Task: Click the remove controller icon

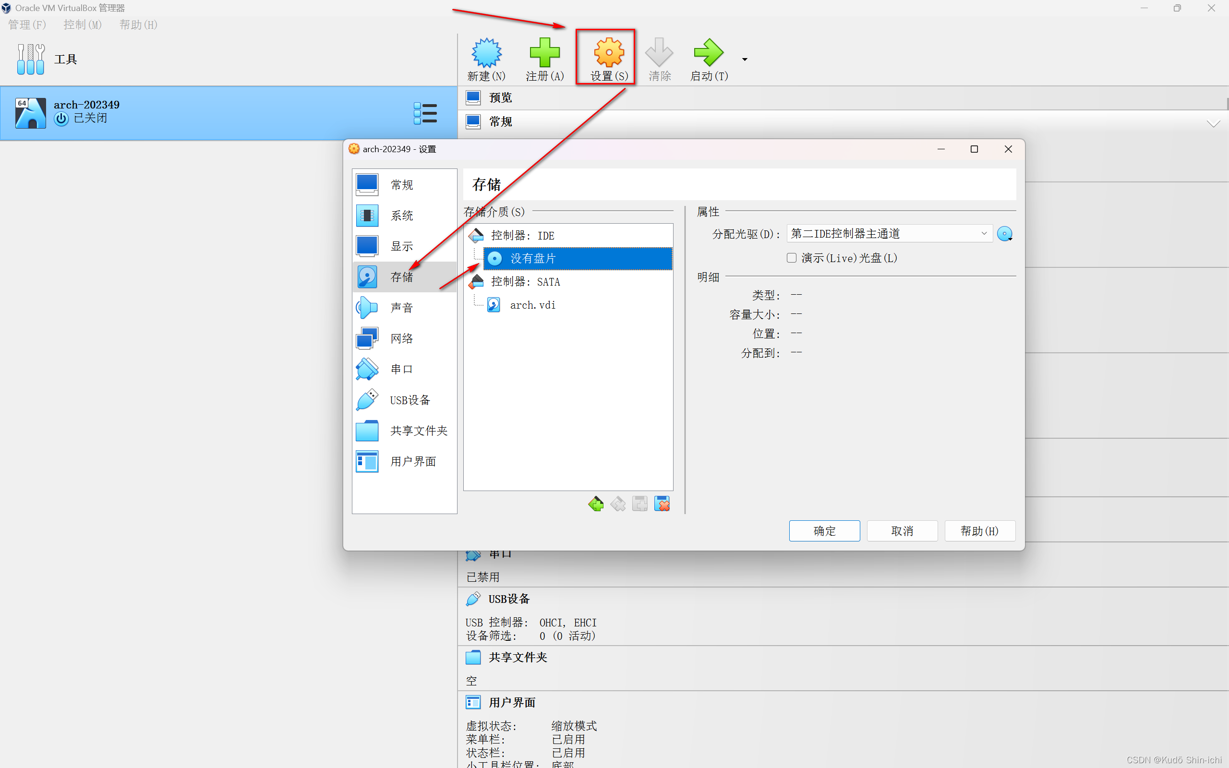Action: click(x=618, y=504)
